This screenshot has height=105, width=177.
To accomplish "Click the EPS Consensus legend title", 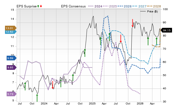I will tap(73, 6).
